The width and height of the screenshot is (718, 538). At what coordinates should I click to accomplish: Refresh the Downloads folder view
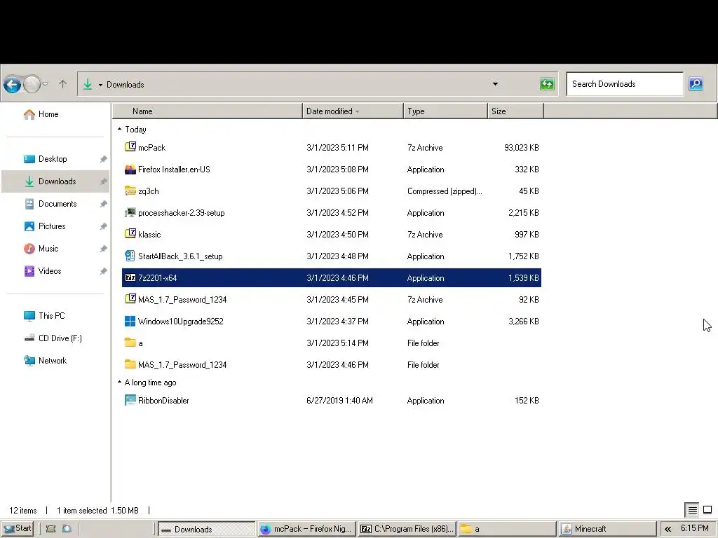pos(547,84)
